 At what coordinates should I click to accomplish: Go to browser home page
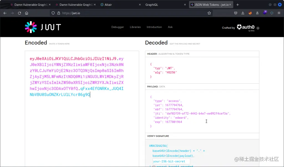pyautogui.click(x=27, y=13)
